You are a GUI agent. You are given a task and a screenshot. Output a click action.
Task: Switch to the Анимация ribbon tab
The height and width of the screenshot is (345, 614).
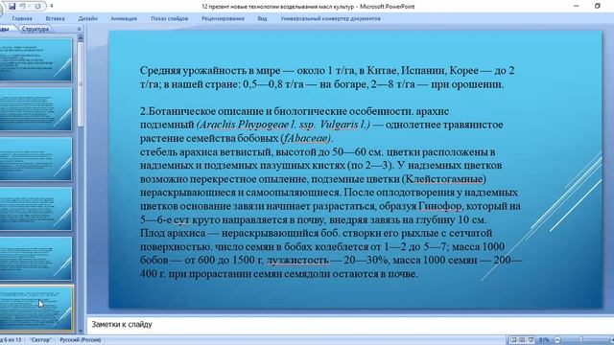coord(124,18)
